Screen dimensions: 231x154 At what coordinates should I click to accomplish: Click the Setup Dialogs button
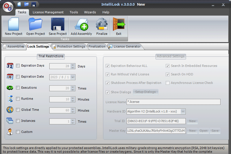point(146,92)
